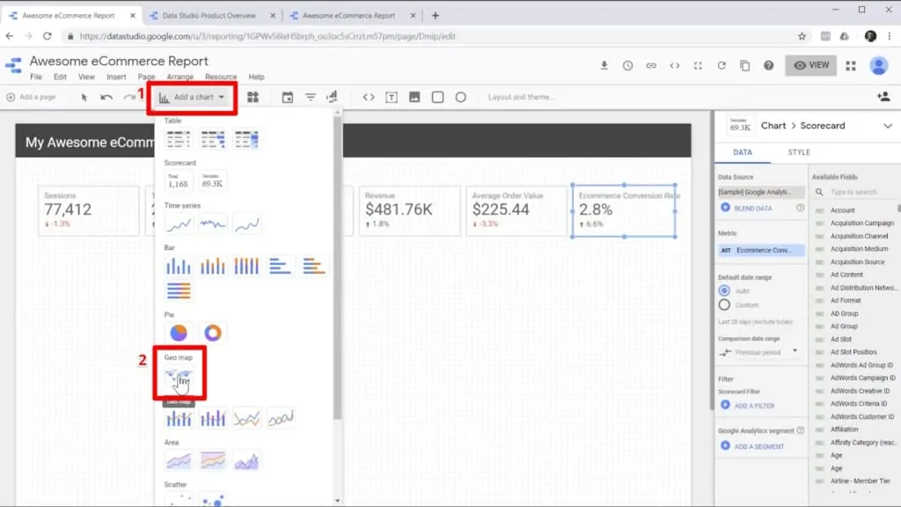
Task: Select the Acquisition Channel field
Action: (x=859, y=236)
